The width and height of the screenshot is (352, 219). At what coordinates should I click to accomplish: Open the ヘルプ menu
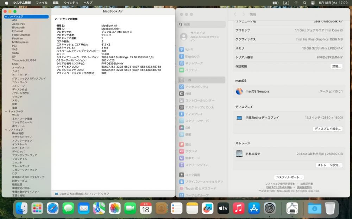coord(88,3)
